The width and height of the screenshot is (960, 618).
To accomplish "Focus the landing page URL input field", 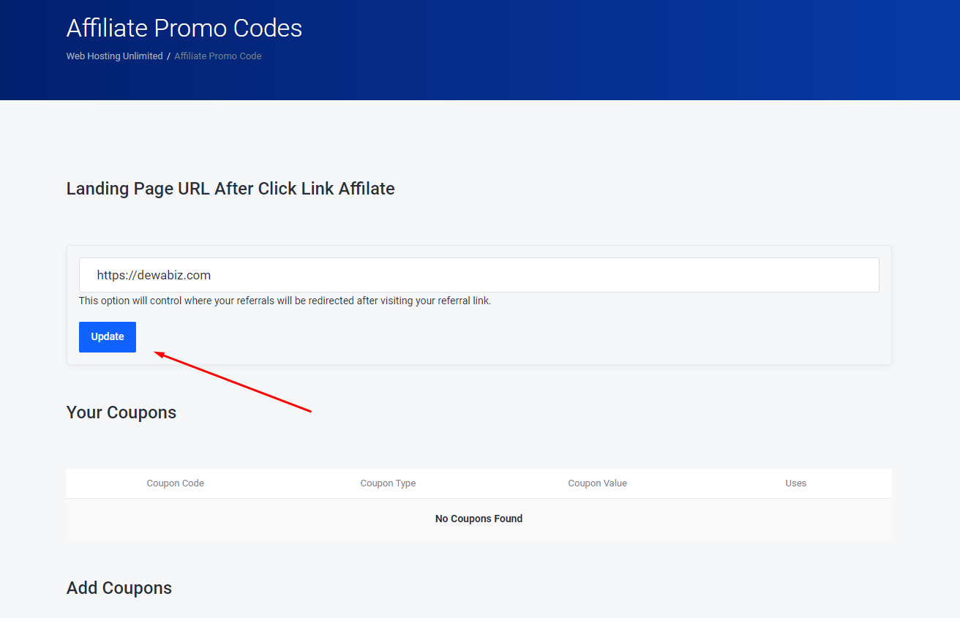I will (x=479, y=275).
